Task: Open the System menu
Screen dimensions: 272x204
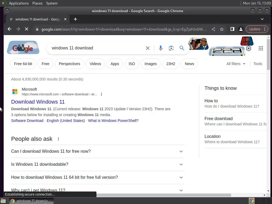Action: coord(52,3)
